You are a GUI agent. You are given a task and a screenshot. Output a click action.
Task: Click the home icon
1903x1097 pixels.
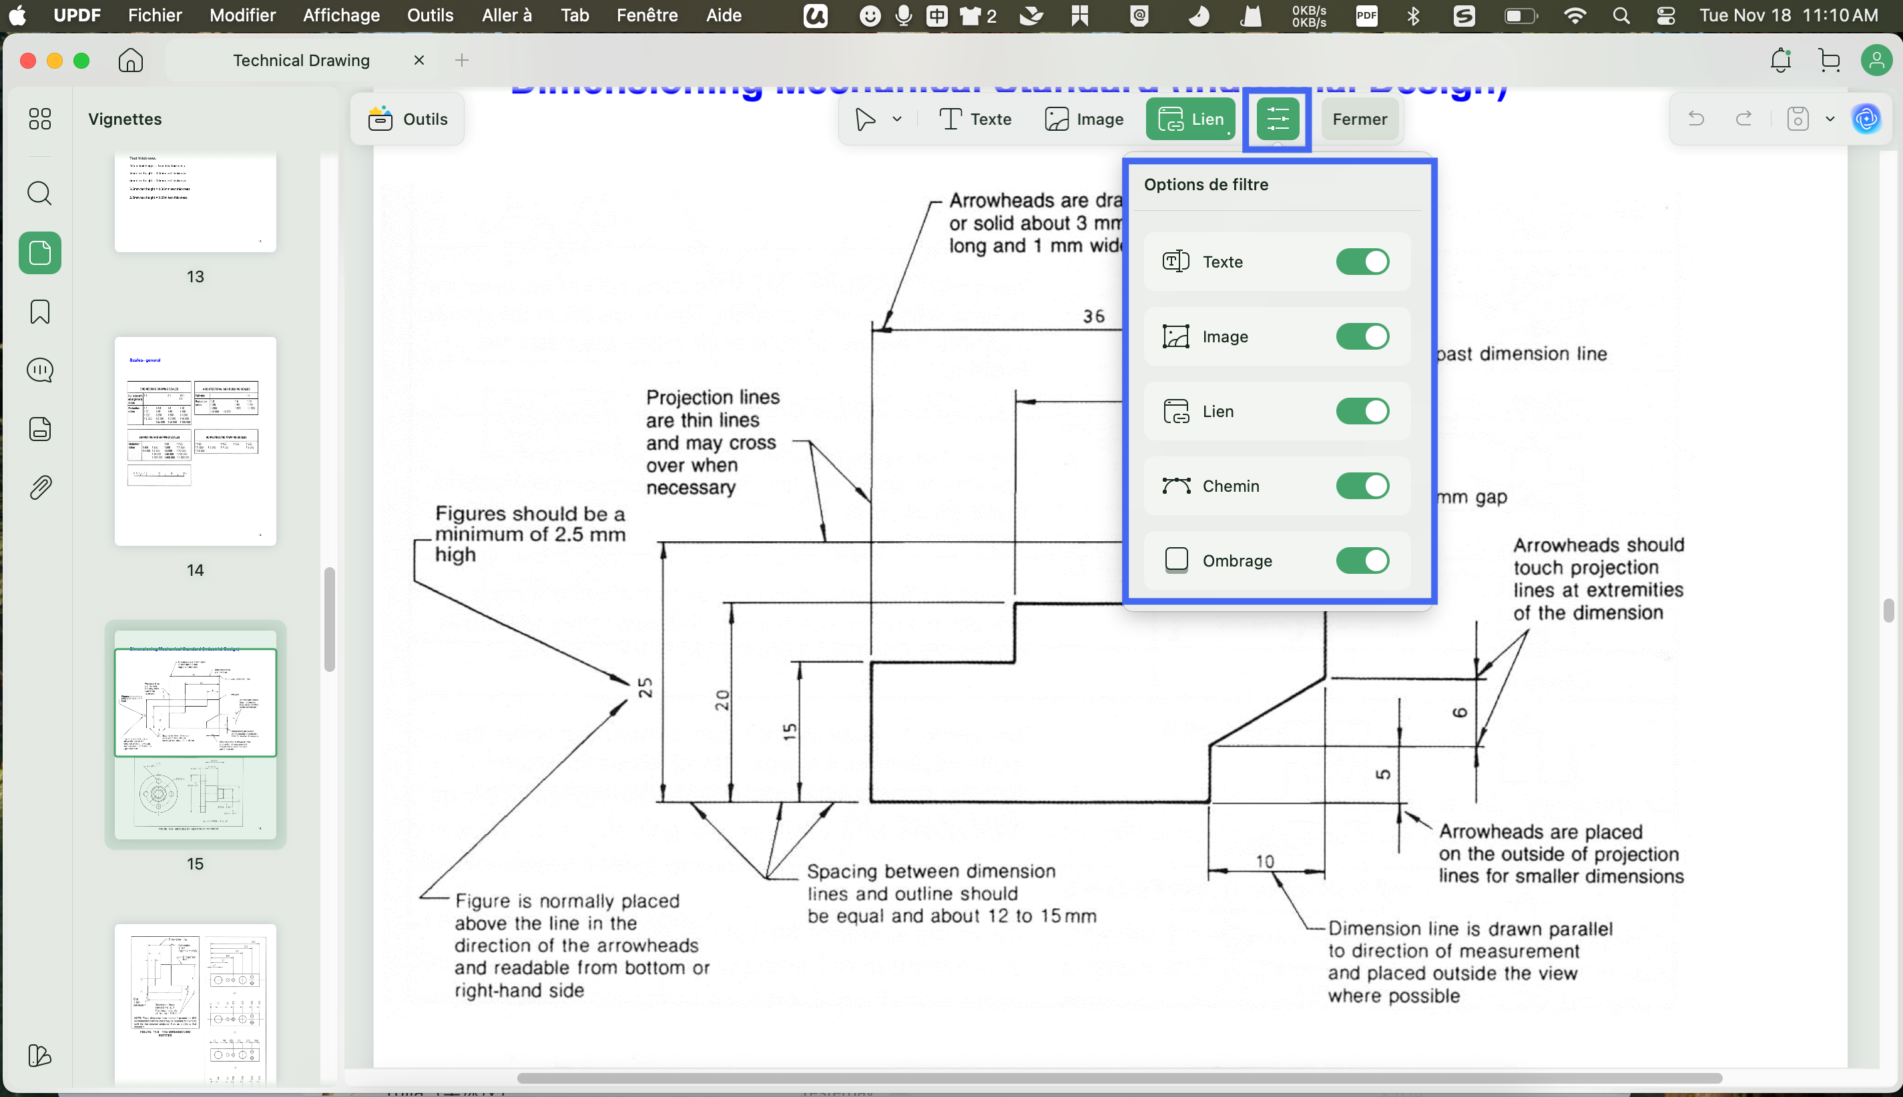click(x=130, y=60)
